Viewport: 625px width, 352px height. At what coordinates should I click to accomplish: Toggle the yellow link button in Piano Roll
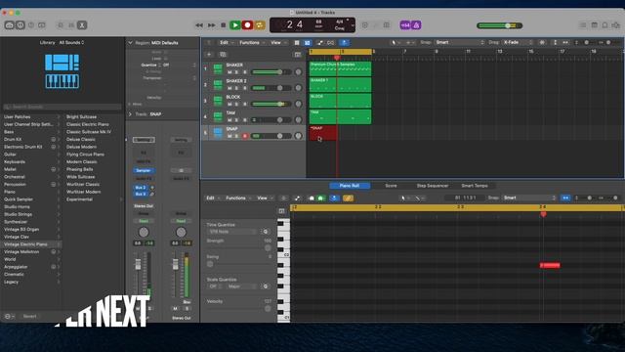coord(348,198)
